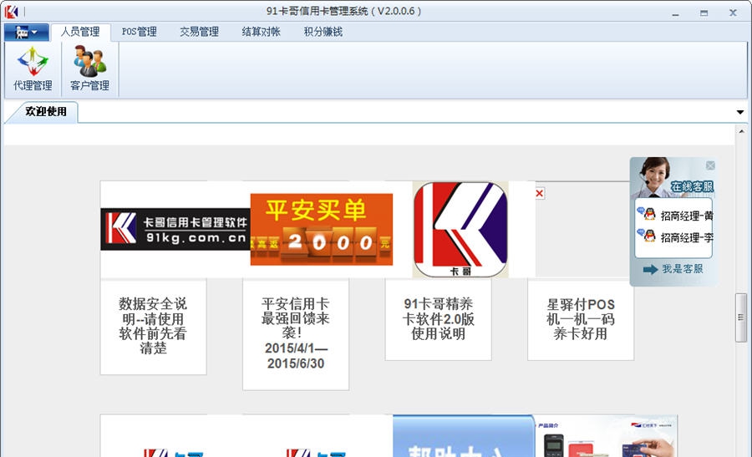Click the 在线客服 header image
This screenshot has height=457, width=752.
click(672, 177)
